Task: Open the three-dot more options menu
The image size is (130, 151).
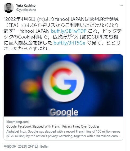Action: click(x=121, y=5)
